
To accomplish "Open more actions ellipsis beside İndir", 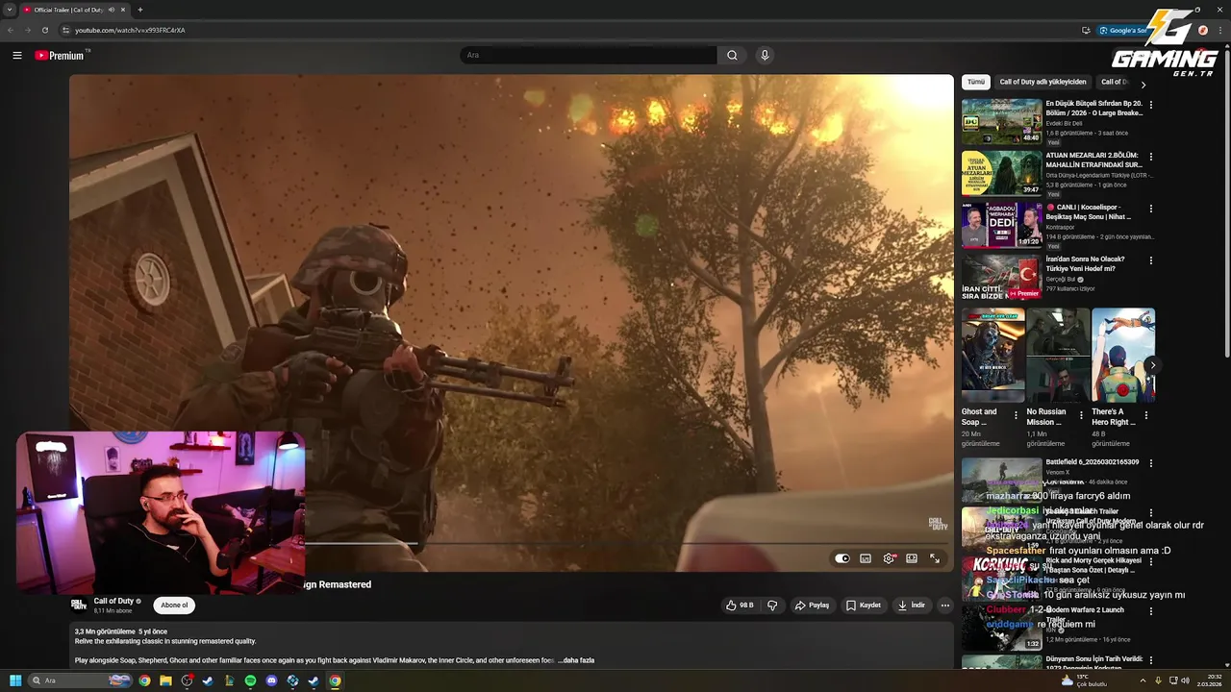I will tap(945, 605).
